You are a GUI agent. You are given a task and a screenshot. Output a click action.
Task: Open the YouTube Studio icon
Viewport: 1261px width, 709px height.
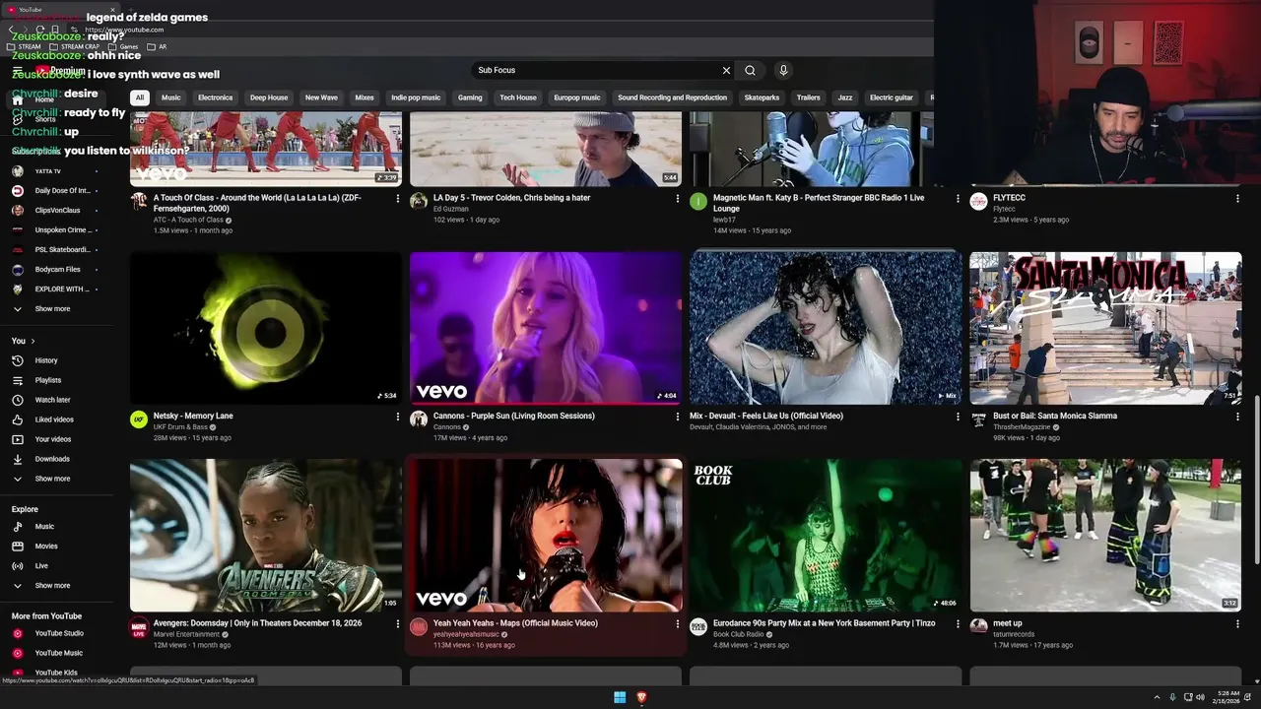click(17, 633)
